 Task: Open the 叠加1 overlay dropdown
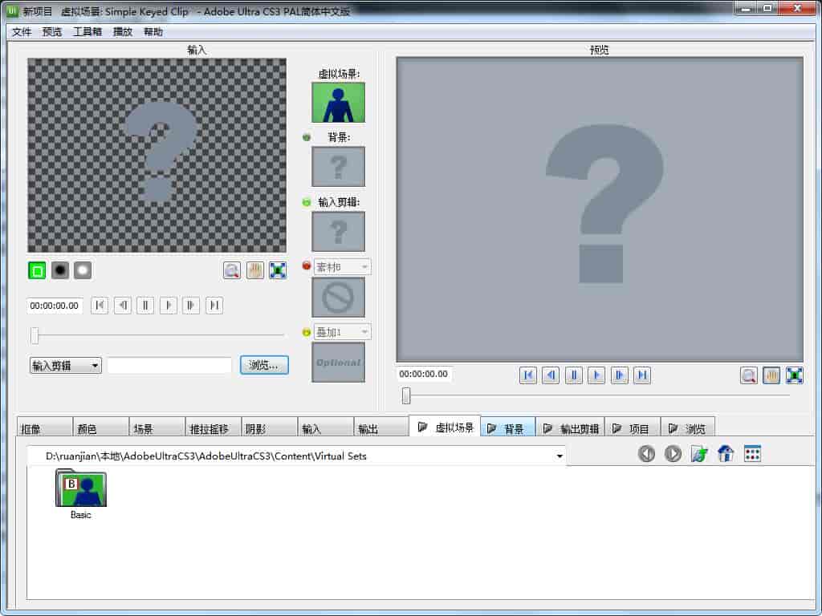(364, 331)
